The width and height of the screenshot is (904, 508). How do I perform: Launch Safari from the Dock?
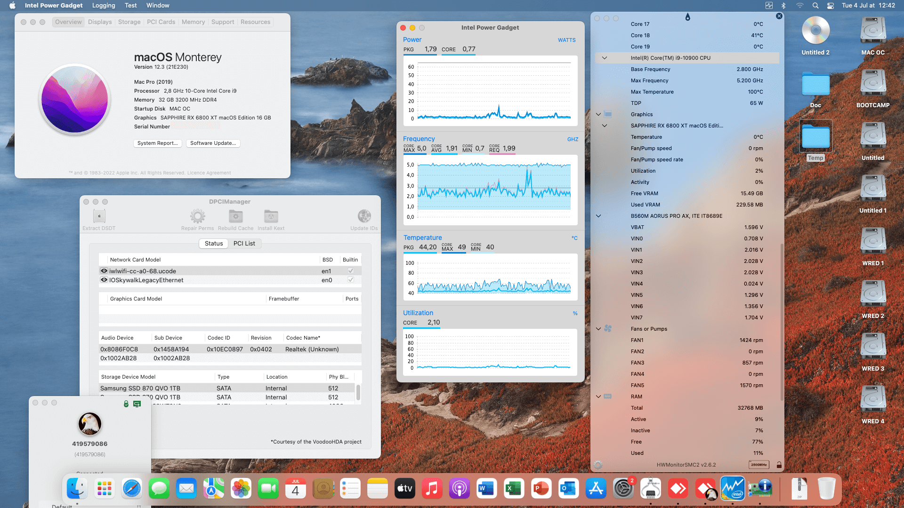[x=131, y=489]
